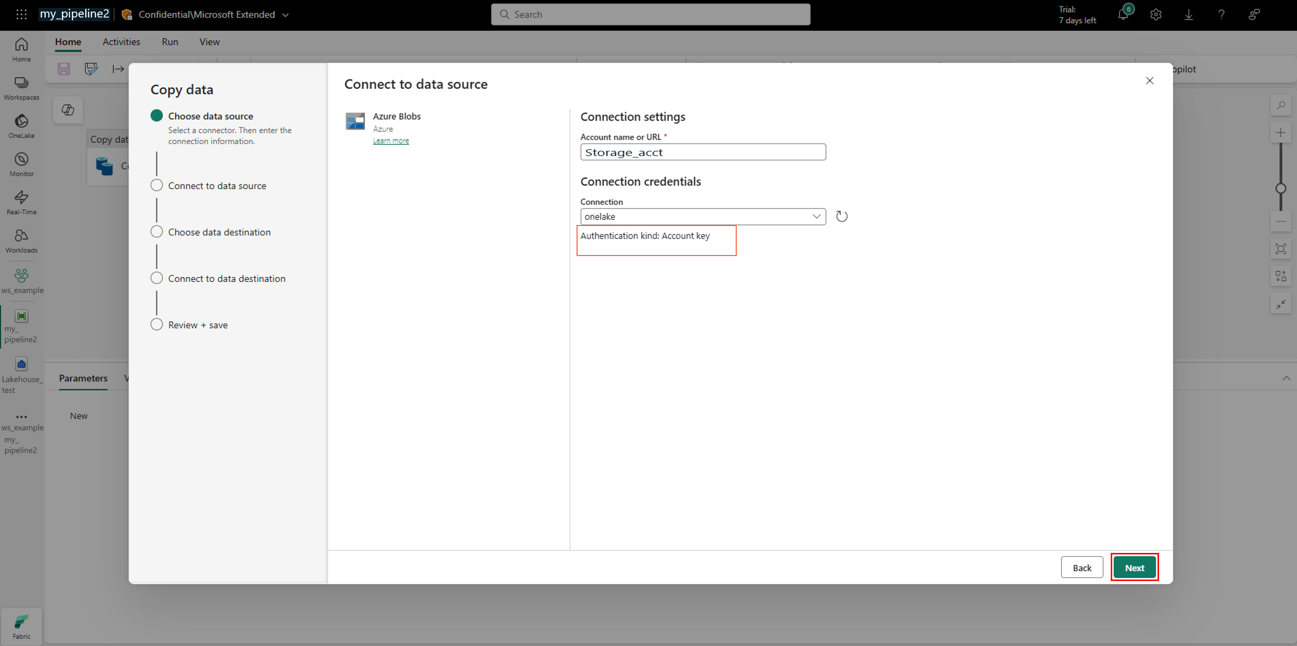Open the Run ribbon tab
This screenshot has width=1297, height=646.
[x=170, y=42]
